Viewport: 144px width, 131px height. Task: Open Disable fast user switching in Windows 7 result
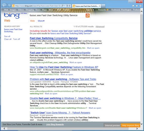coord(65,98)
